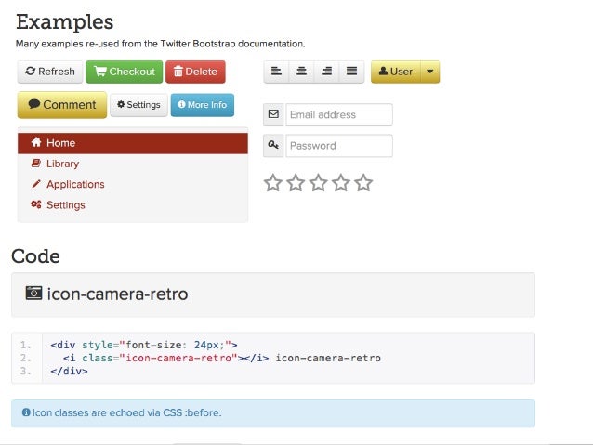Click the yellow User button
593x445 pixels.
coord(396,72)
